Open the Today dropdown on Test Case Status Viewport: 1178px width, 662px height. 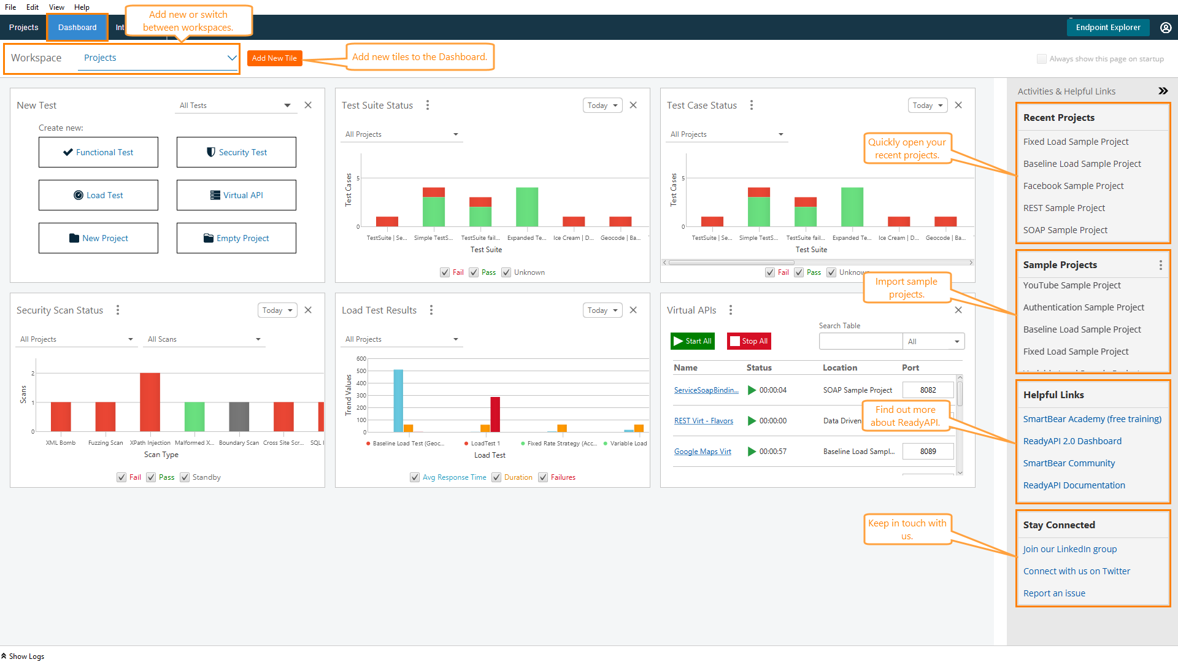[x=927, y=105]
